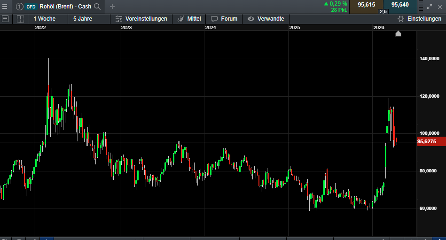Open the order book ladder icon
Image resolution: width=446 pixels, height=240 pixels.
coord(421,6)
